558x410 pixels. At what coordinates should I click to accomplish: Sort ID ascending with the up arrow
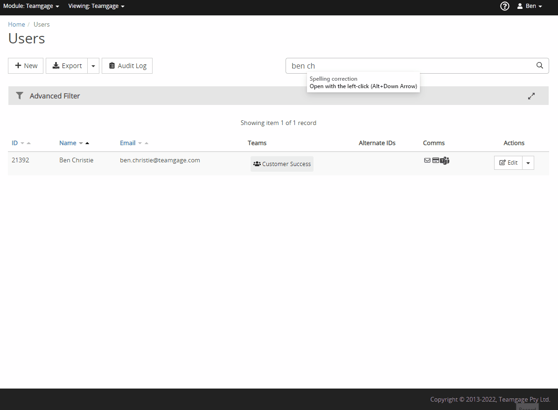[x=29, y=143]
